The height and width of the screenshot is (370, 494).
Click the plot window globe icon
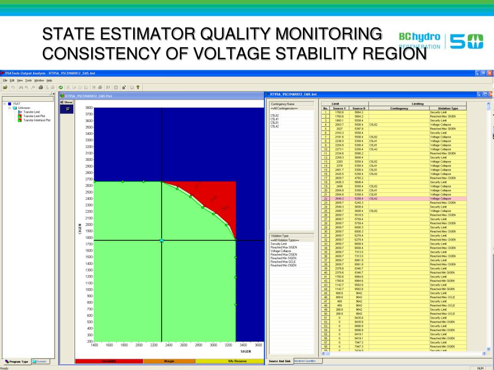click(62, 96)
